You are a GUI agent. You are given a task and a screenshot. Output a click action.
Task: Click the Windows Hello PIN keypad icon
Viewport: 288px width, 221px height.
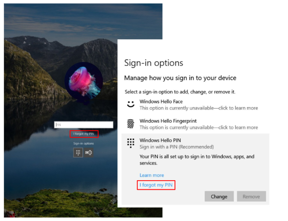131,143
